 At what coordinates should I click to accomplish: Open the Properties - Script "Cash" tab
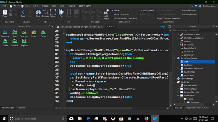[x=197, y=108]
